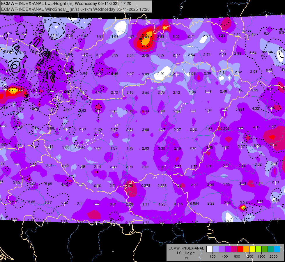Click the grid value 0.765

click(x=178, y=204)
